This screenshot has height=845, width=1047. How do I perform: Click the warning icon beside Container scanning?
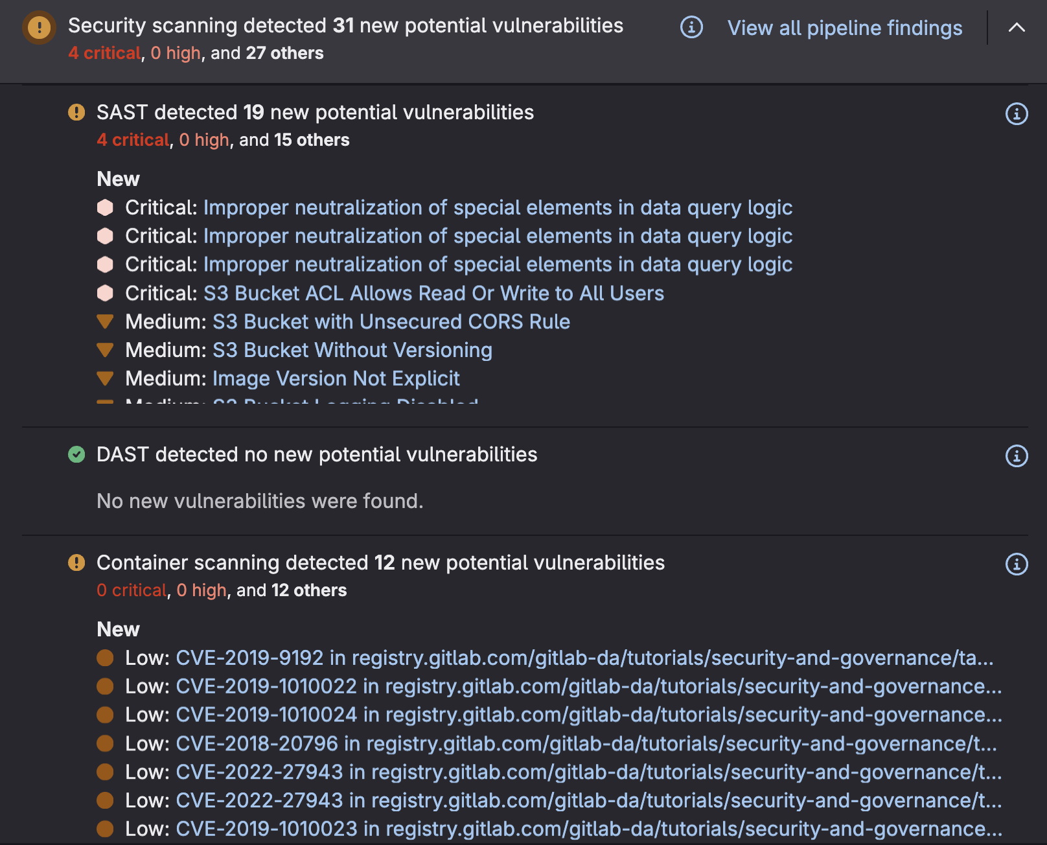pyautogui.click(x=76, y=563)
